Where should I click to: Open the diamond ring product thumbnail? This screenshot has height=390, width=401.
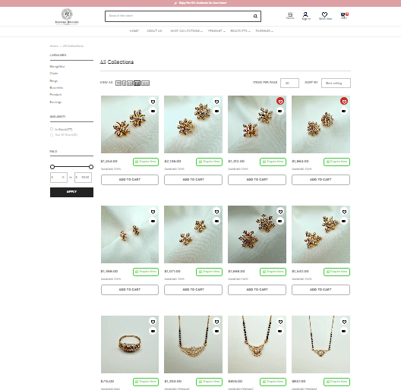tap(130, 344)
